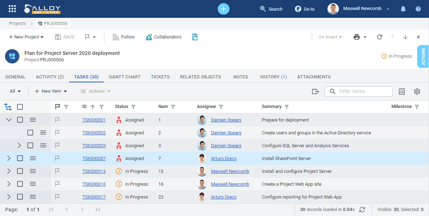
Task: Click Maxwell Newcomb on TSK000013 row
Action: (x=230, y=171)
